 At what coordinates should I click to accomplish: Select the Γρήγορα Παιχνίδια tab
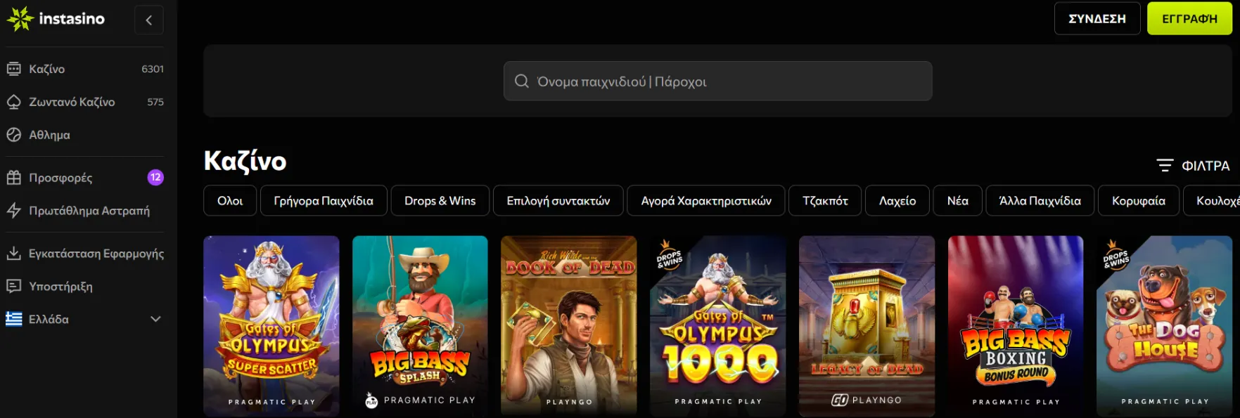coord(324,201)
